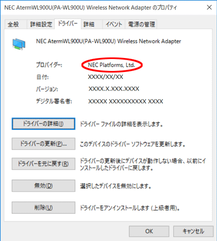Image resolution: width=217 pixels, height=241 pixels.
Task: Click version value XXXX.X.XXX.XXXX
Action: pos(114,89)
